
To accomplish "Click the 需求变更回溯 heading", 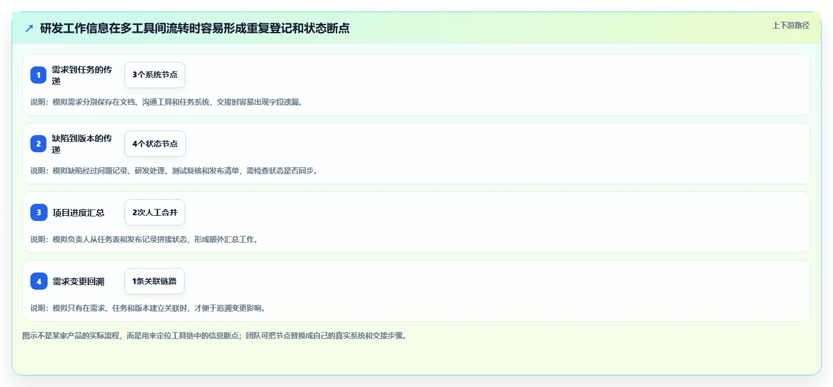I will pos(79,281).
